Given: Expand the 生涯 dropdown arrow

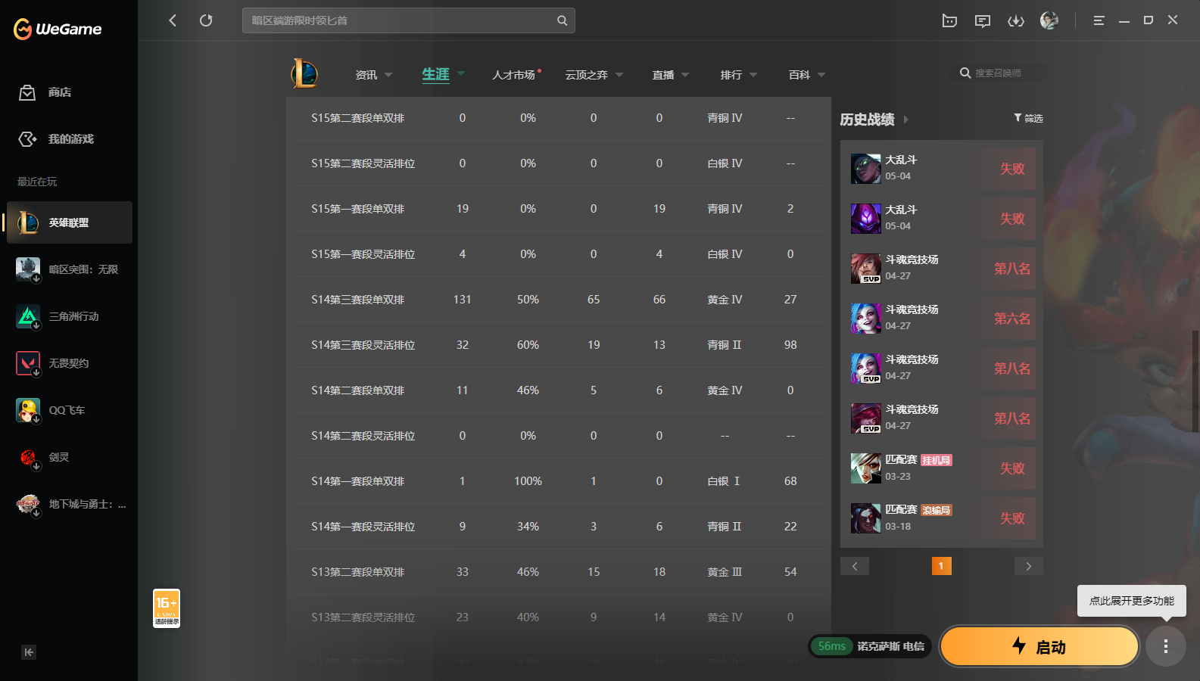Looking at the screenshot, I should 461,74.
